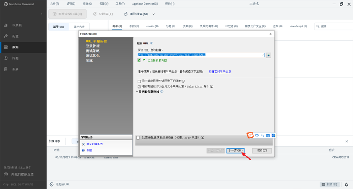Select the 数据 data icon in sidebar
The image size is (353, 189).
coord(6,47)
